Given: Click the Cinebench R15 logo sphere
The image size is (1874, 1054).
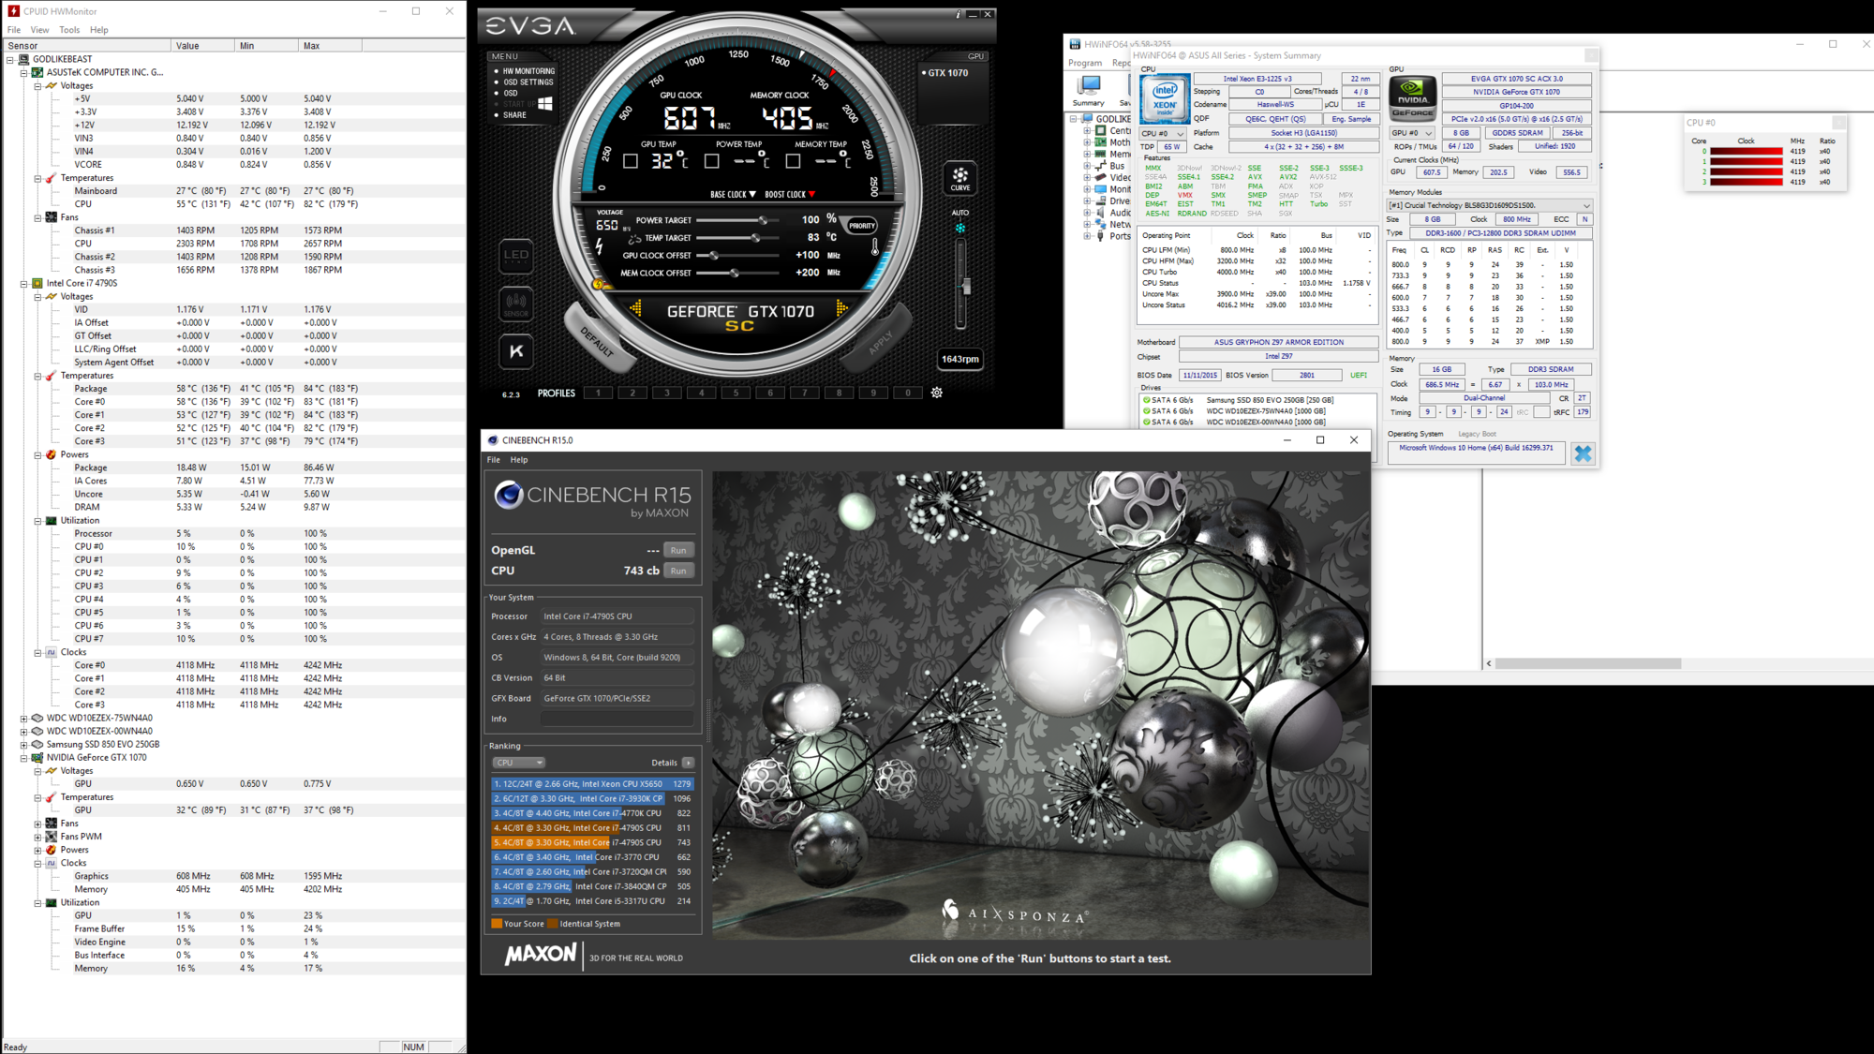Looking at the screenshot, I should 508,495.
